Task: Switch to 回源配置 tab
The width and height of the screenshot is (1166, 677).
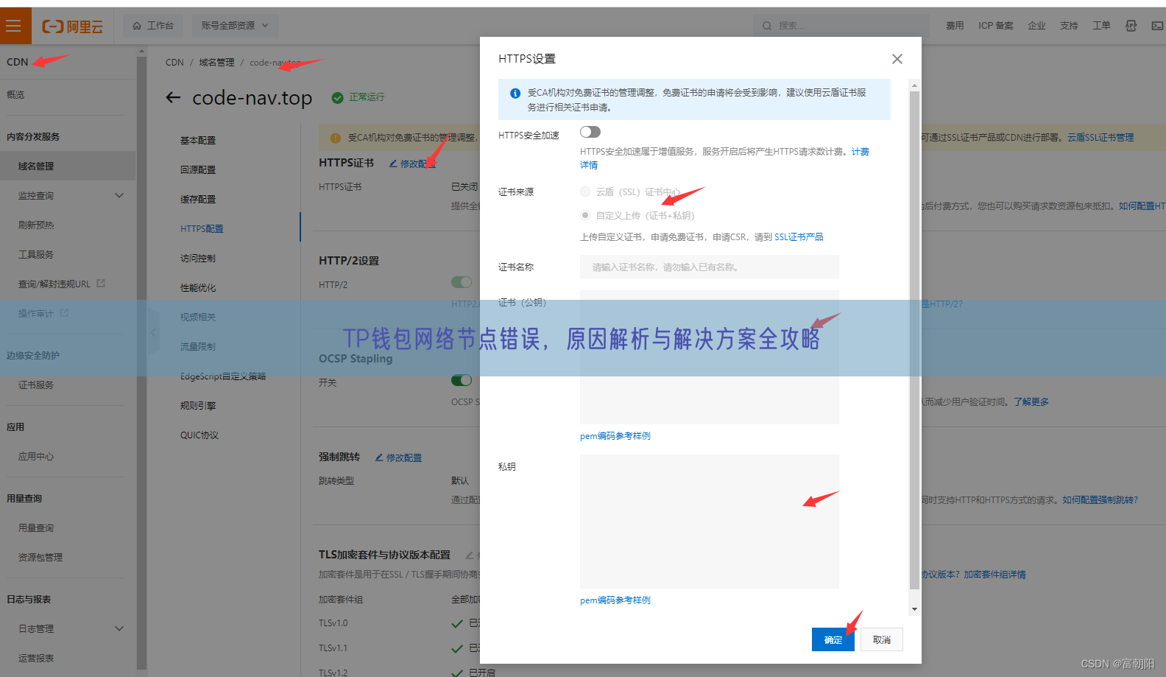Action: (198, 170)
